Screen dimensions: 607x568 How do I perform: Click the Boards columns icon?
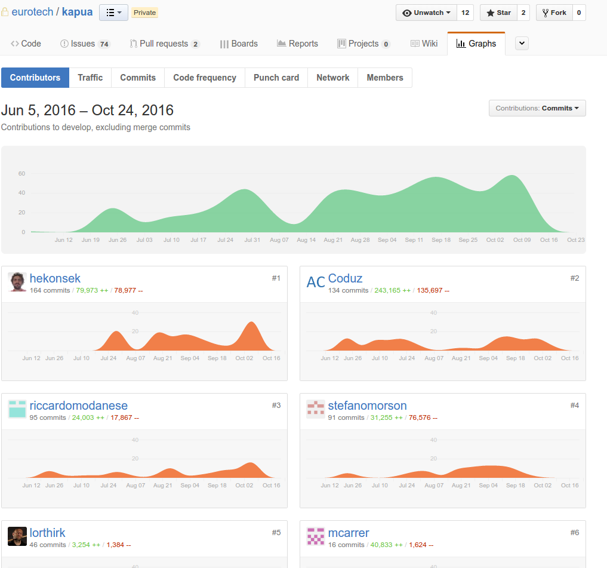pyautogui.click(x=224, y=44)
